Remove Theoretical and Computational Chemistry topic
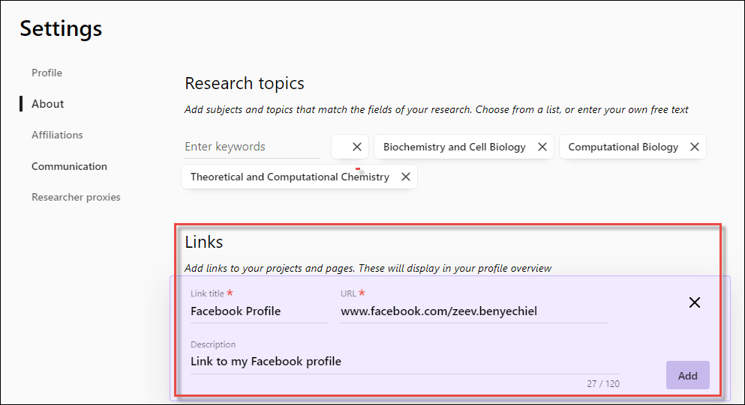Viewport: 745px width, 405px height. [406, 177]
